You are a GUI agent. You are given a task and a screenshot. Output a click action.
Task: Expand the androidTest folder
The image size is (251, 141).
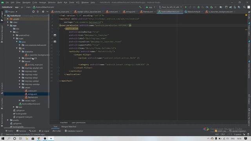click(14, 35)
